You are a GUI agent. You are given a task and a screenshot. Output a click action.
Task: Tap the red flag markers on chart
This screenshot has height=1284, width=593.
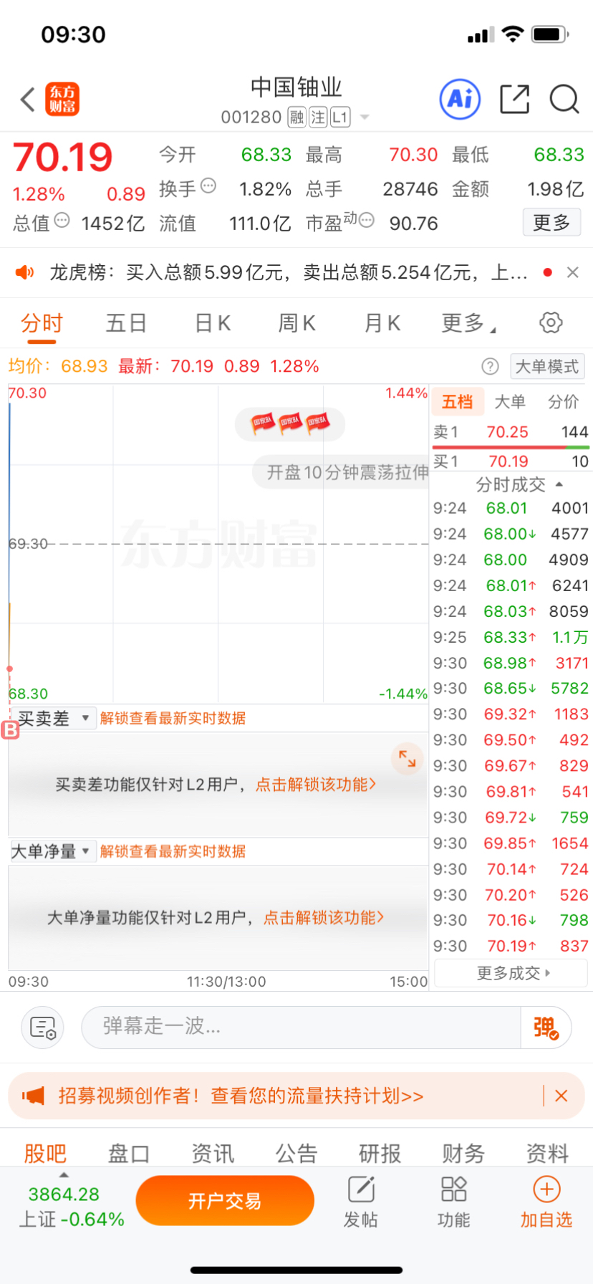(290, 424)
